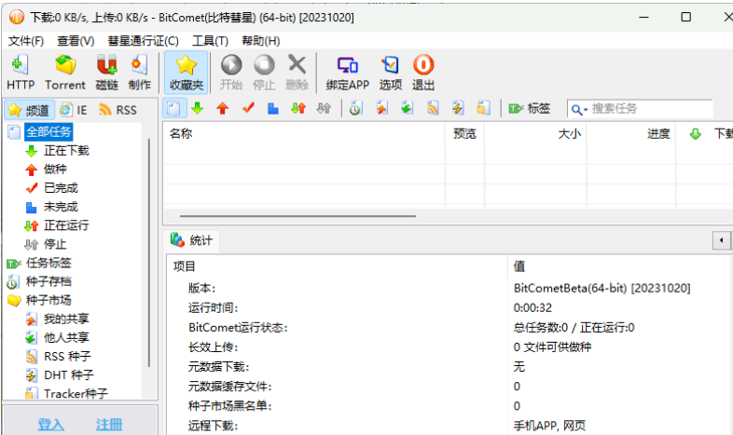This screenshot has width=733, height=435.
Task: Click green downloading arrow in filter toolbar
Action: coord(198,109)
